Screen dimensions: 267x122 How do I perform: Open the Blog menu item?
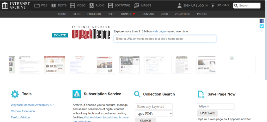pyautogui.click(x=77, y=14)
